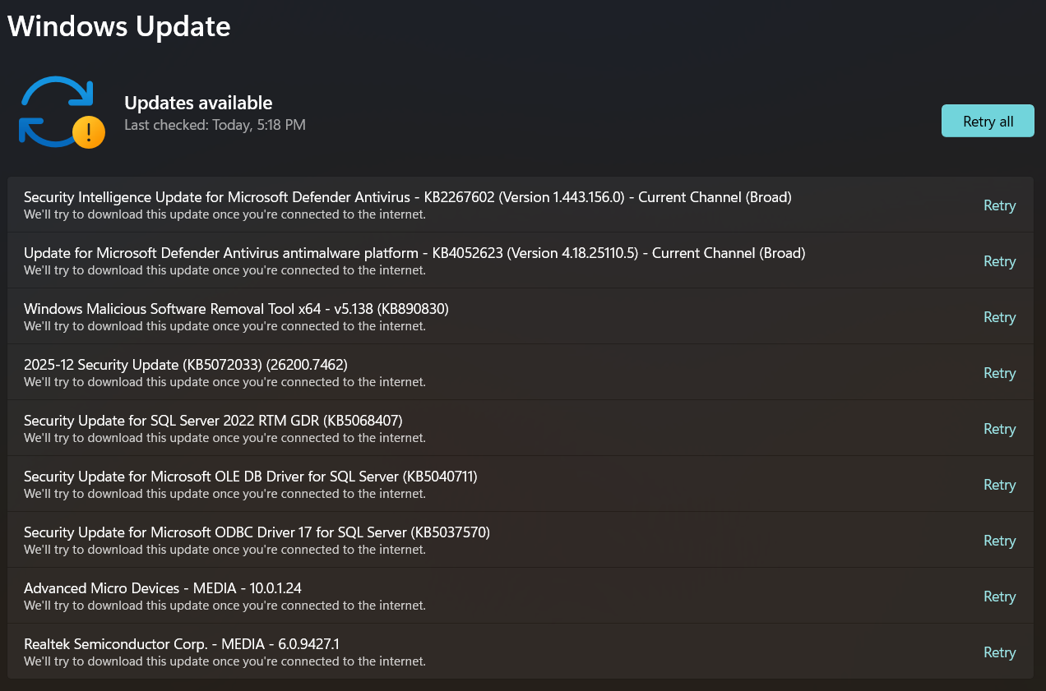This screenshot has height=691, width=1046.
Task: Retry the Malicious Software Removal Tool update
Action: tap(999, 317)
